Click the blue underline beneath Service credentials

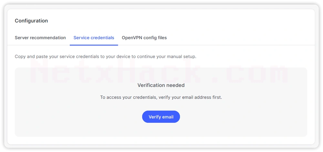(94, 45)
